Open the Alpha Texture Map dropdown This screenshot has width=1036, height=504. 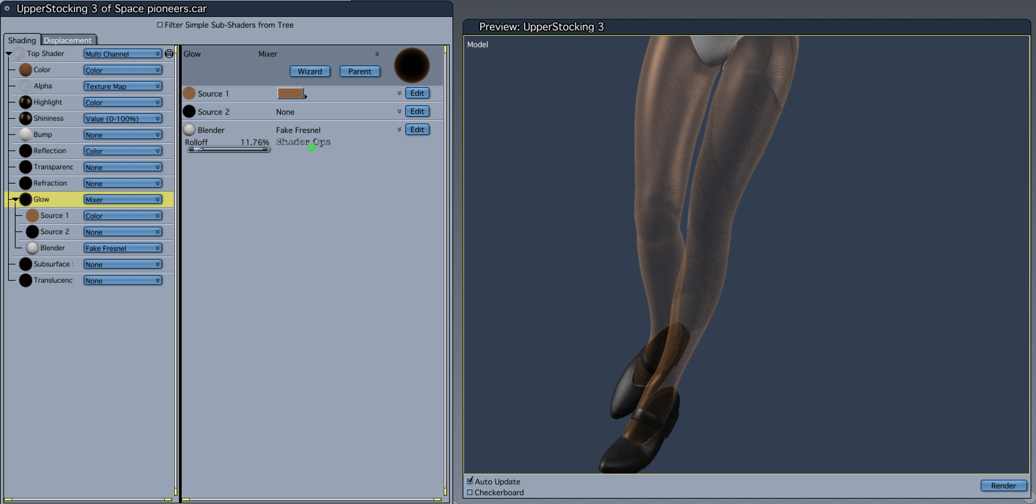pyautogui.click(x=123, y=86)
